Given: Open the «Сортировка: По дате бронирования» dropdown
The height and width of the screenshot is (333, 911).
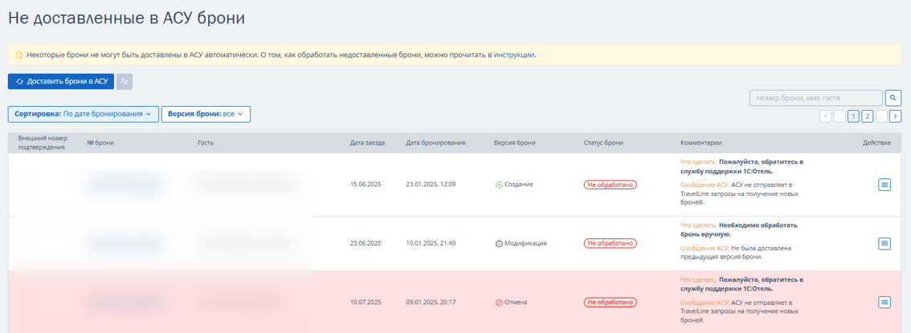Looking at the screenshot, I should coord(83,114).
